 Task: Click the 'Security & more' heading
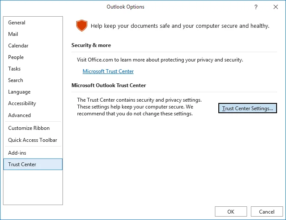pyautogui.click(x=91, y=45)
